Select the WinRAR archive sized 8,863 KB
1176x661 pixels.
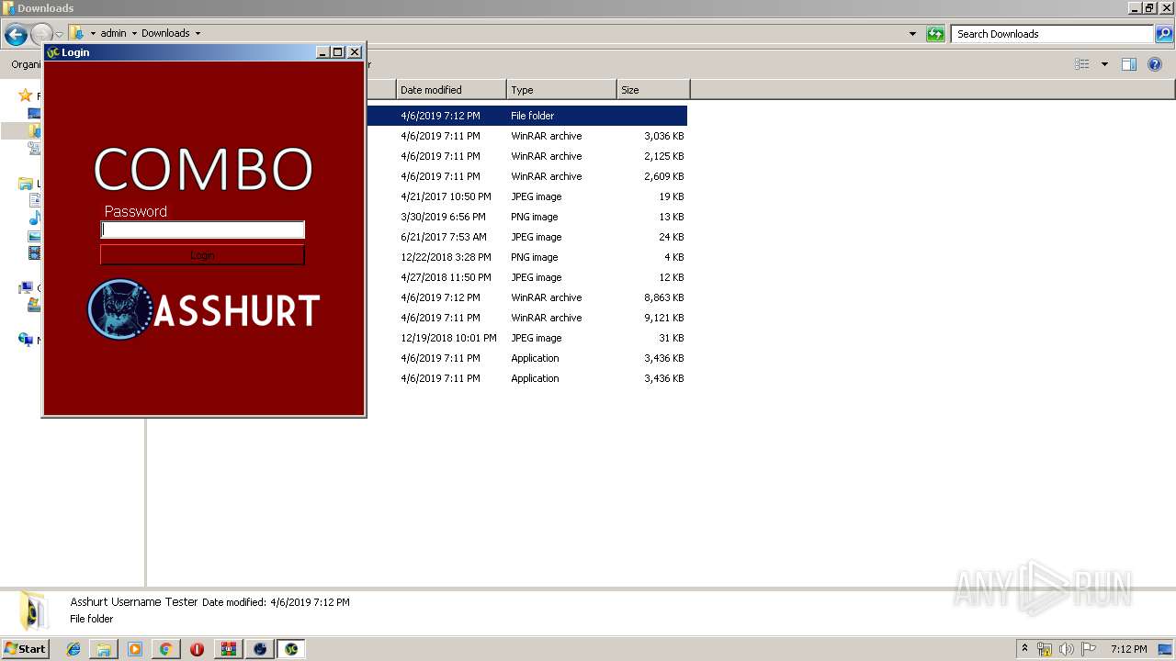tap(526, 297)
